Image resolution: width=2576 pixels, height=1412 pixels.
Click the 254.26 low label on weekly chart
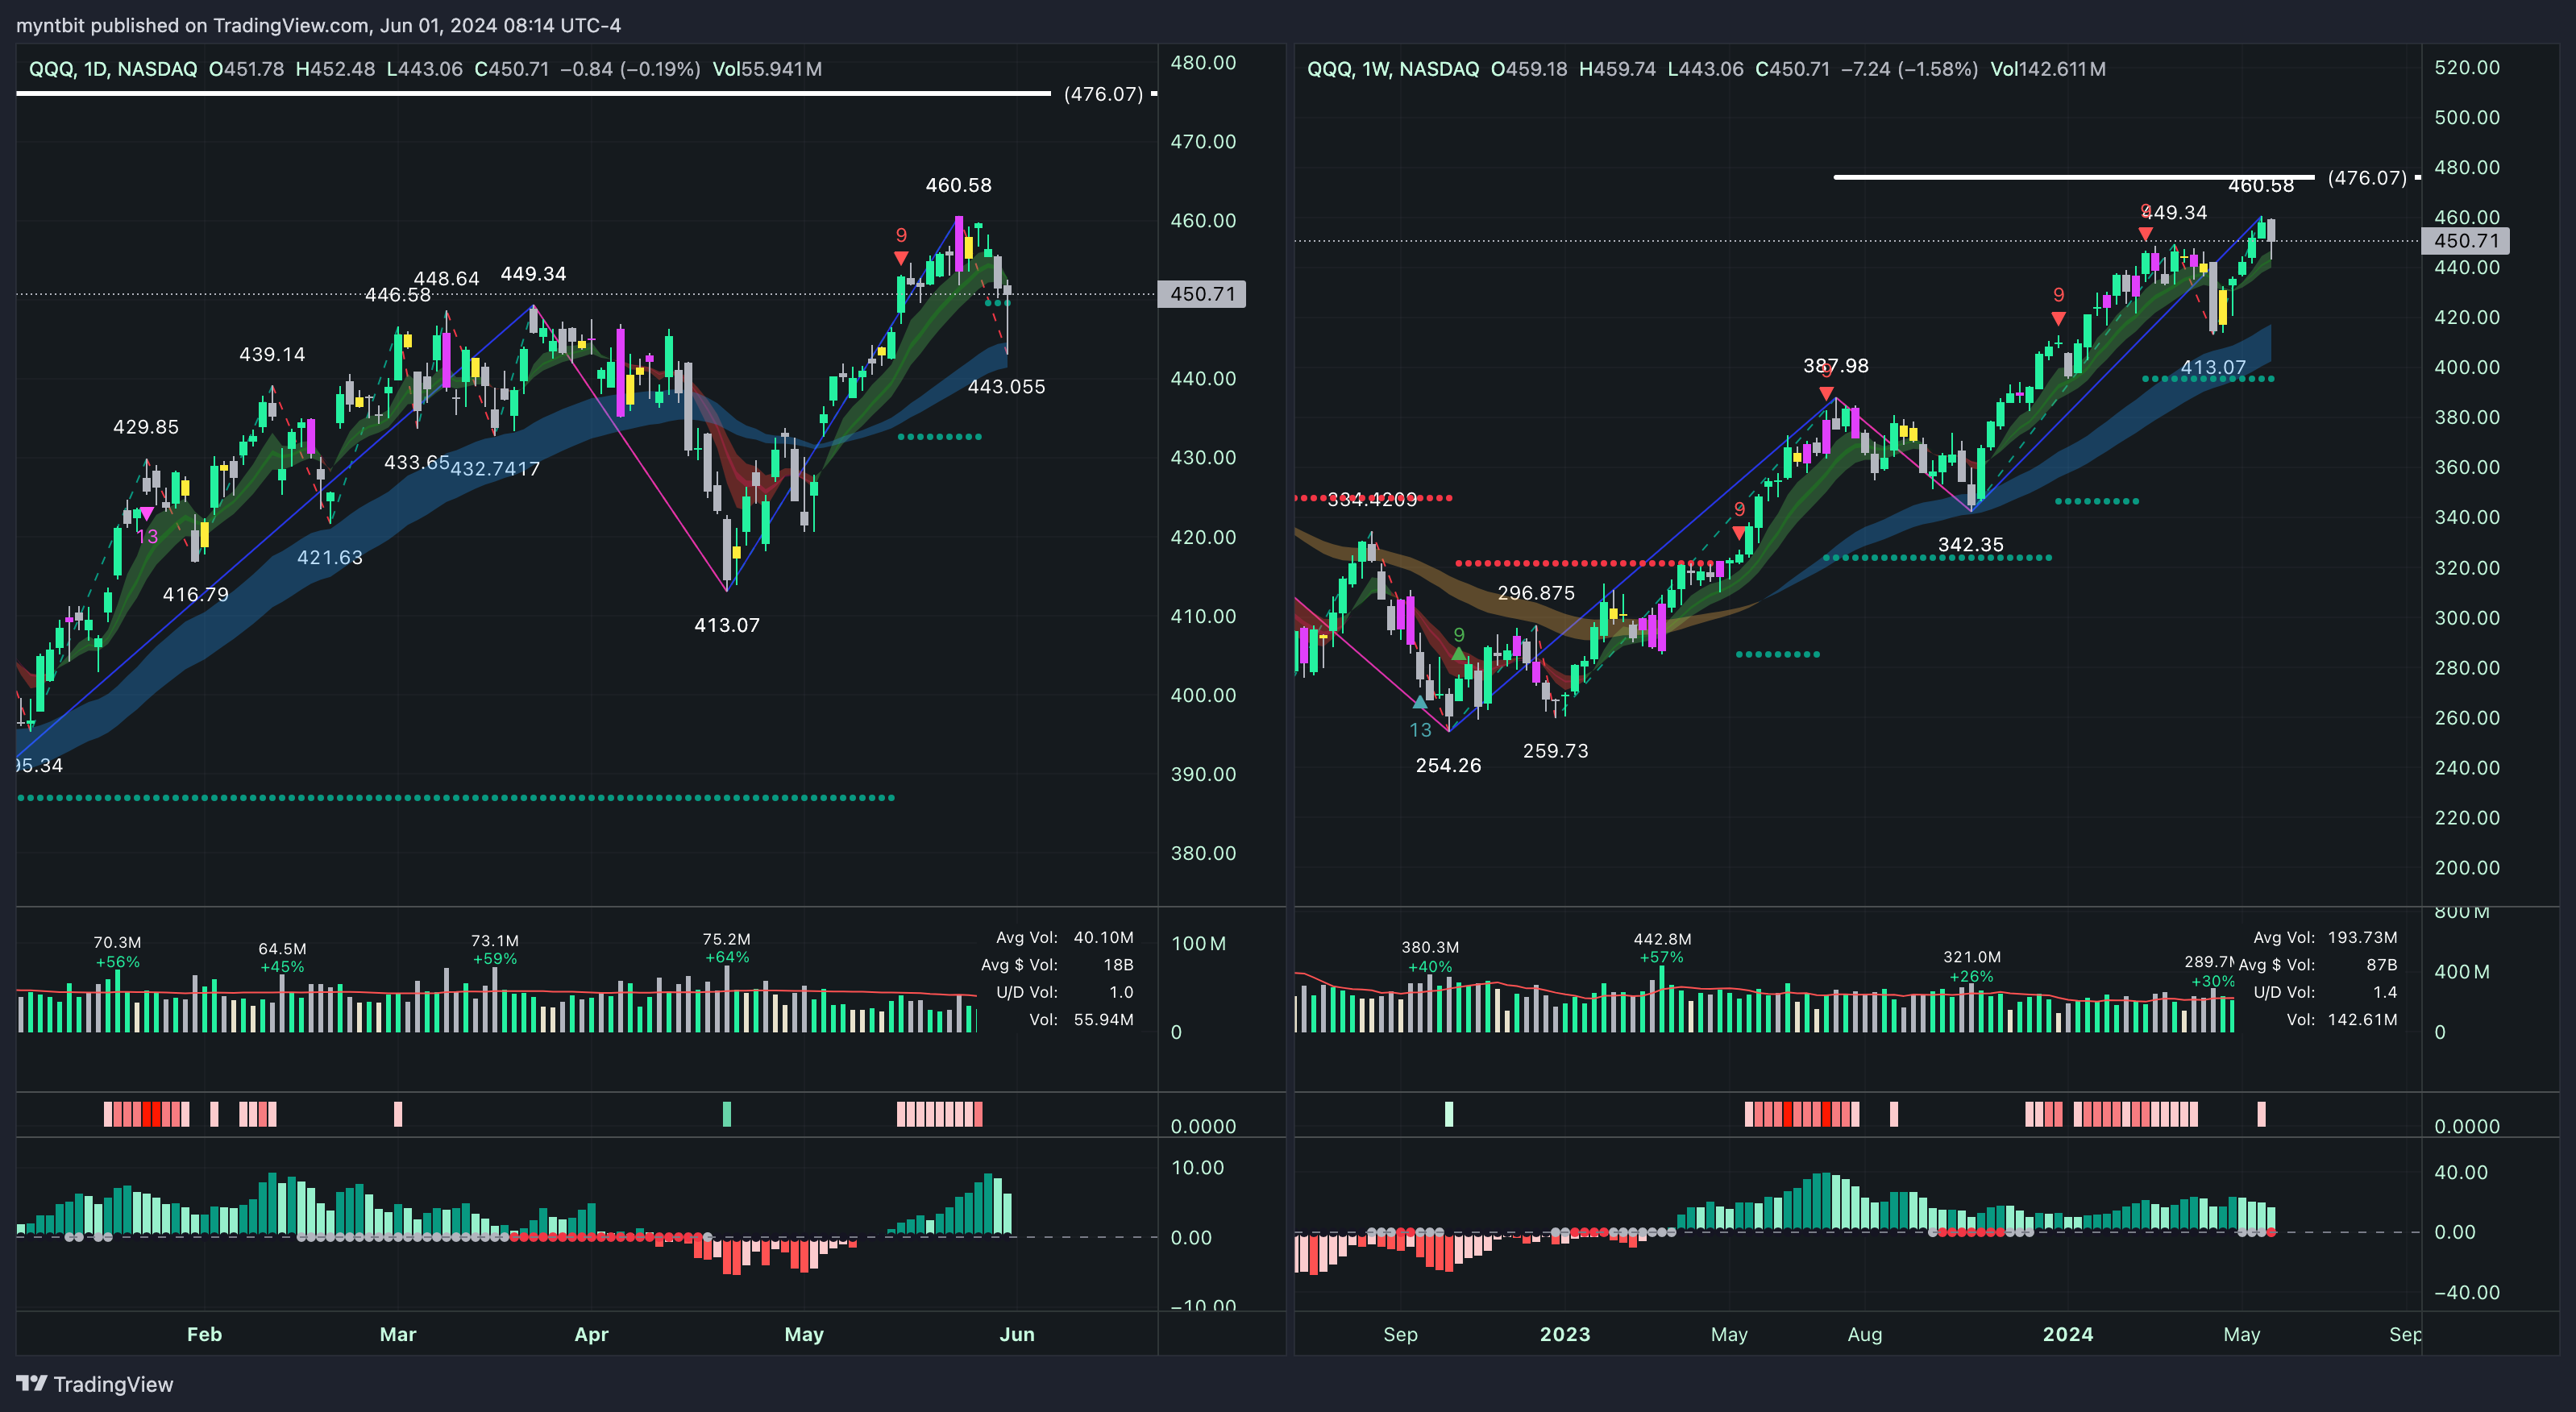pyautogui.click(x=1448, y=766)
